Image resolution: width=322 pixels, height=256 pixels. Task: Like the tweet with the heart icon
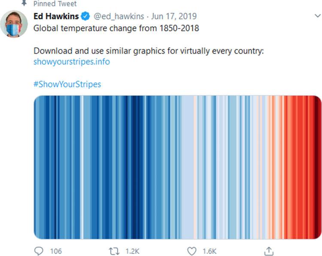click(192, 250)
